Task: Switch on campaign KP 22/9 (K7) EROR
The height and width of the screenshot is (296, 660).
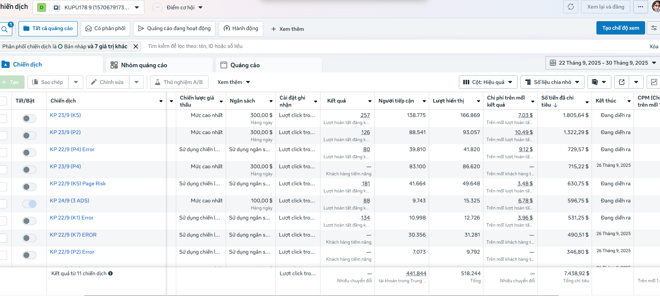Action: pyautogui.click(x=29, y=238)
